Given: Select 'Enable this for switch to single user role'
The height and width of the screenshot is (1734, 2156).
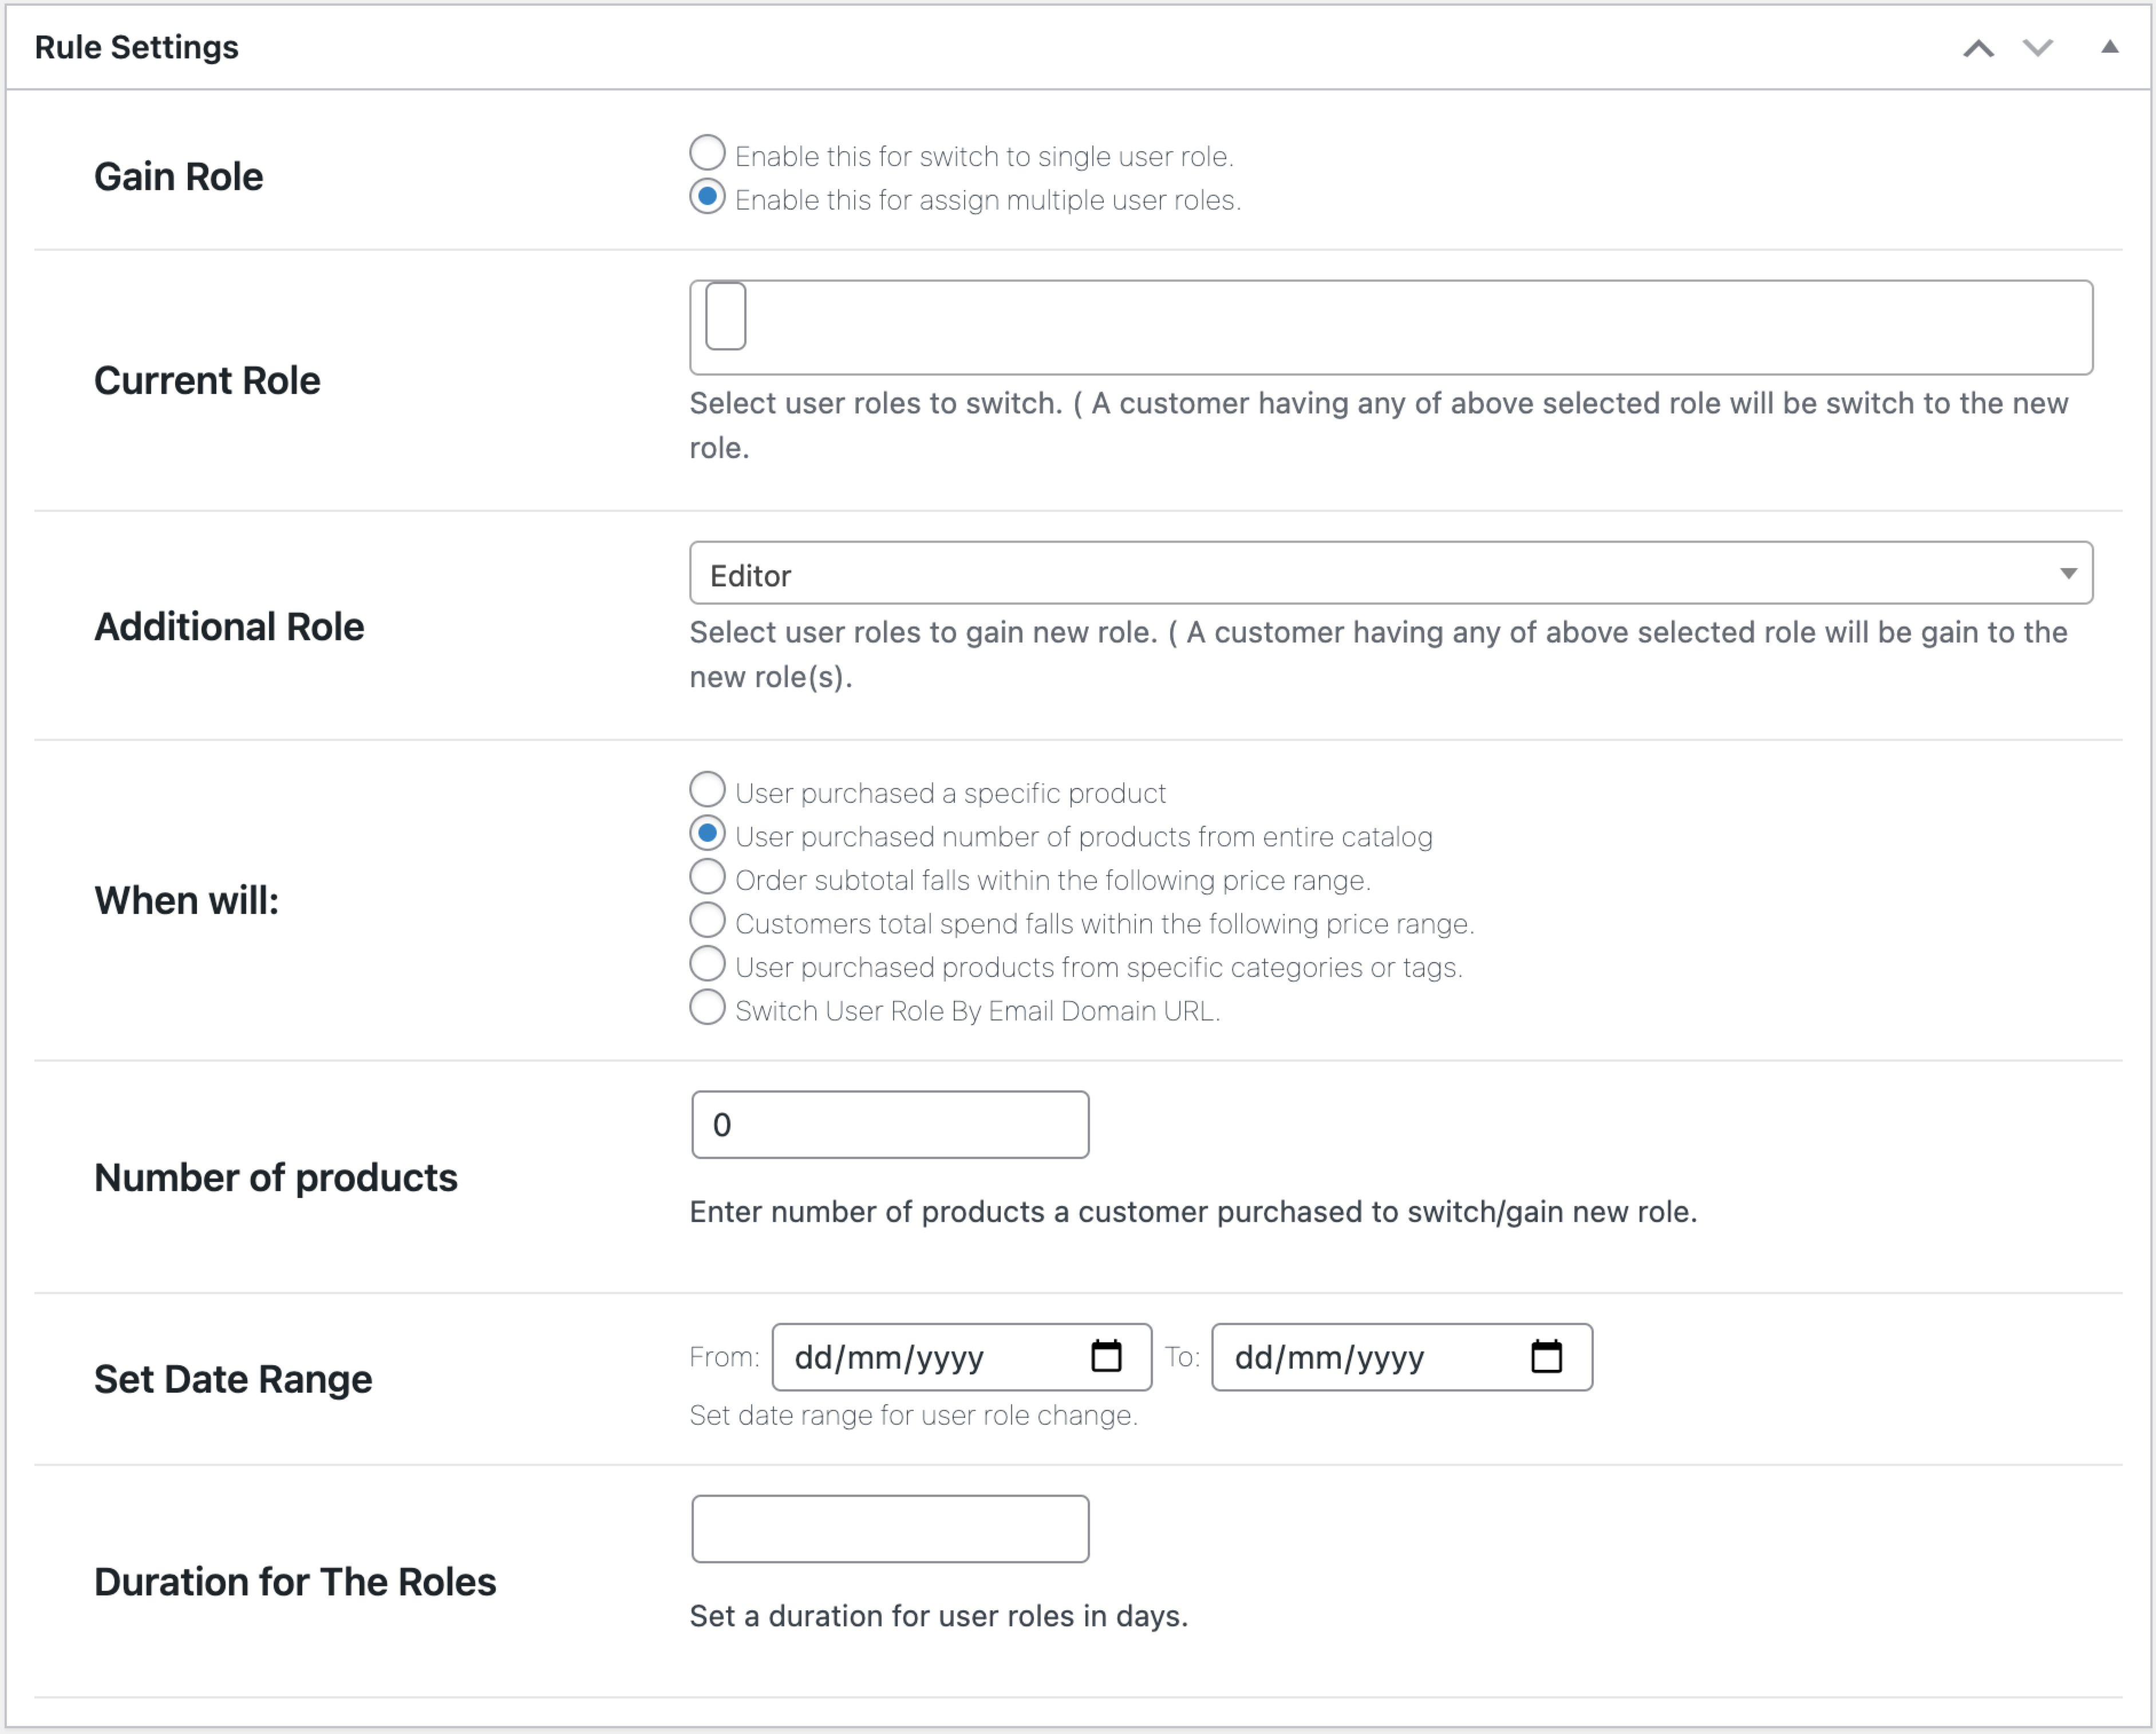Looking at the screenshot, I should [707, 152].
